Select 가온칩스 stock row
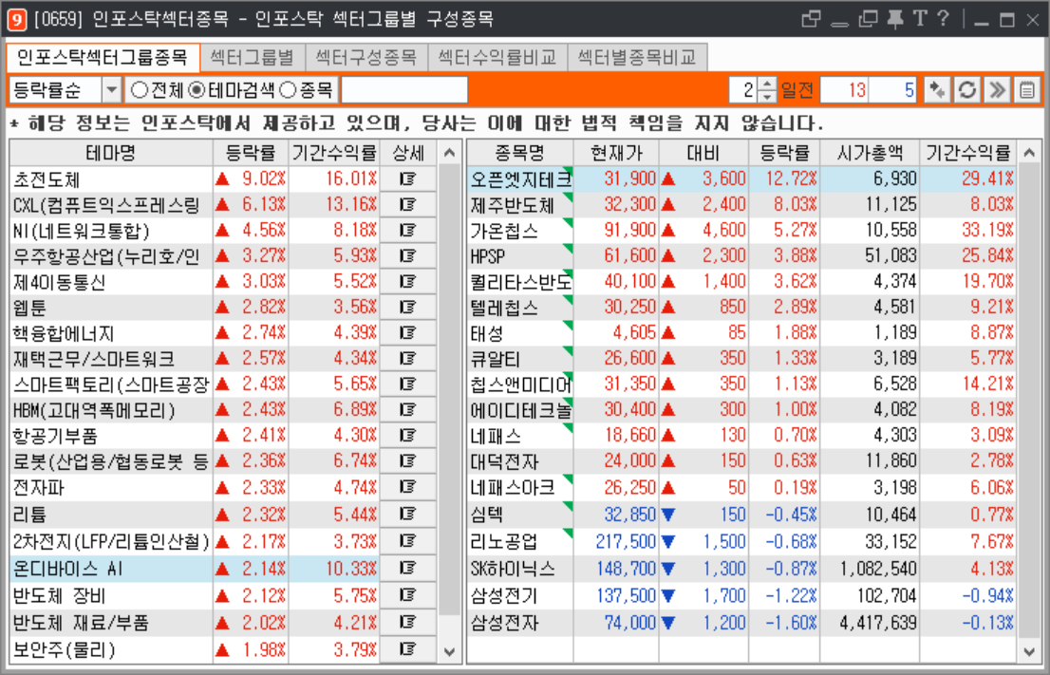1050x675 pixels. pyautogui.click(x=741, y=231)
